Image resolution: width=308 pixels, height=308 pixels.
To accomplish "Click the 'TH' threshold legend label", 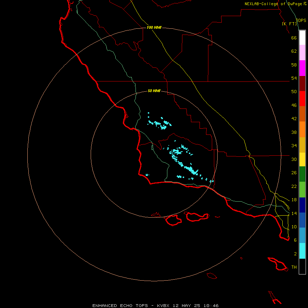I will click(x=294, y=267).
